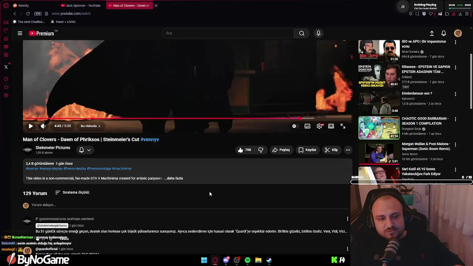The width and height of the screenshot is (473, 266).
Task: Dislike the video with the thumbs-down button
Action: (261, 150)
